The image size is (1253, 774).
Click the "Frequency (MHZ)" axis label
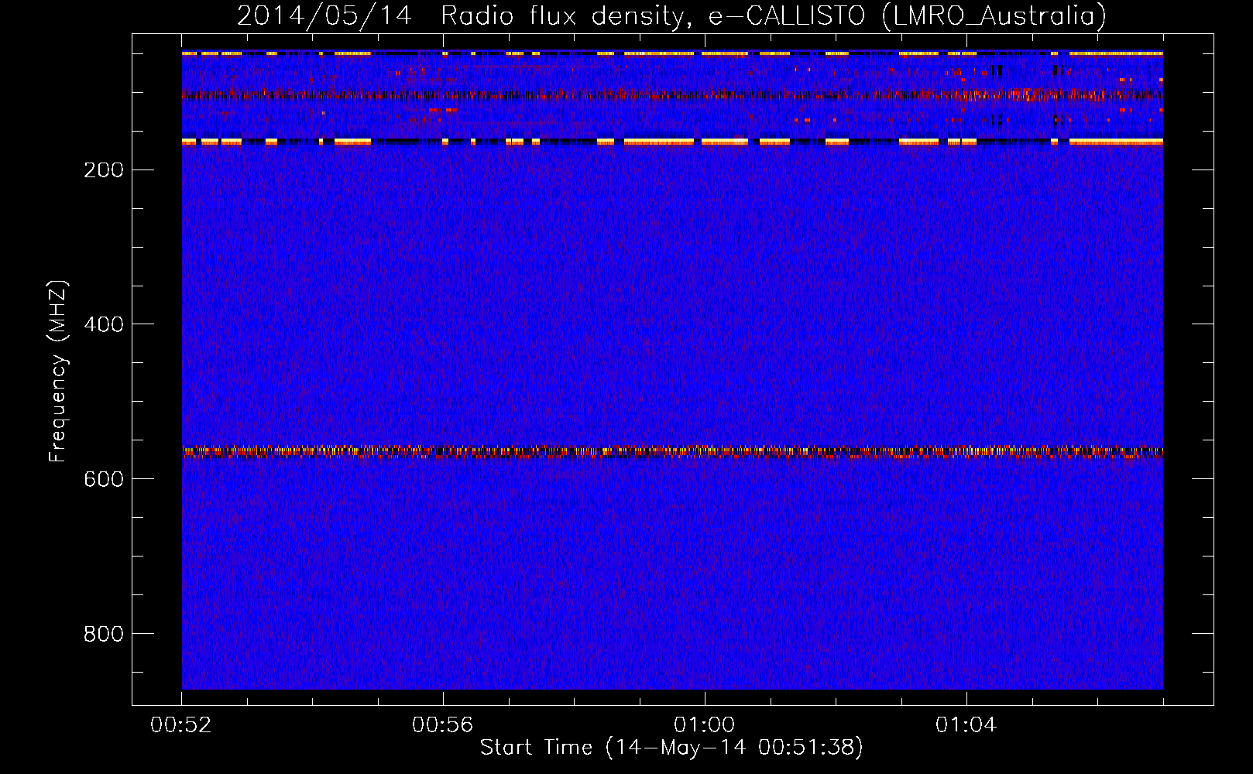pos(58,371)
